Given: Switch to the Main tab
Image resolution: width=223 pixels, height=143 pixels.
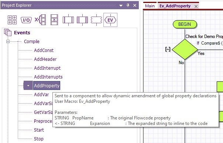Looking at the screenshot, I should tap(150, 6).
